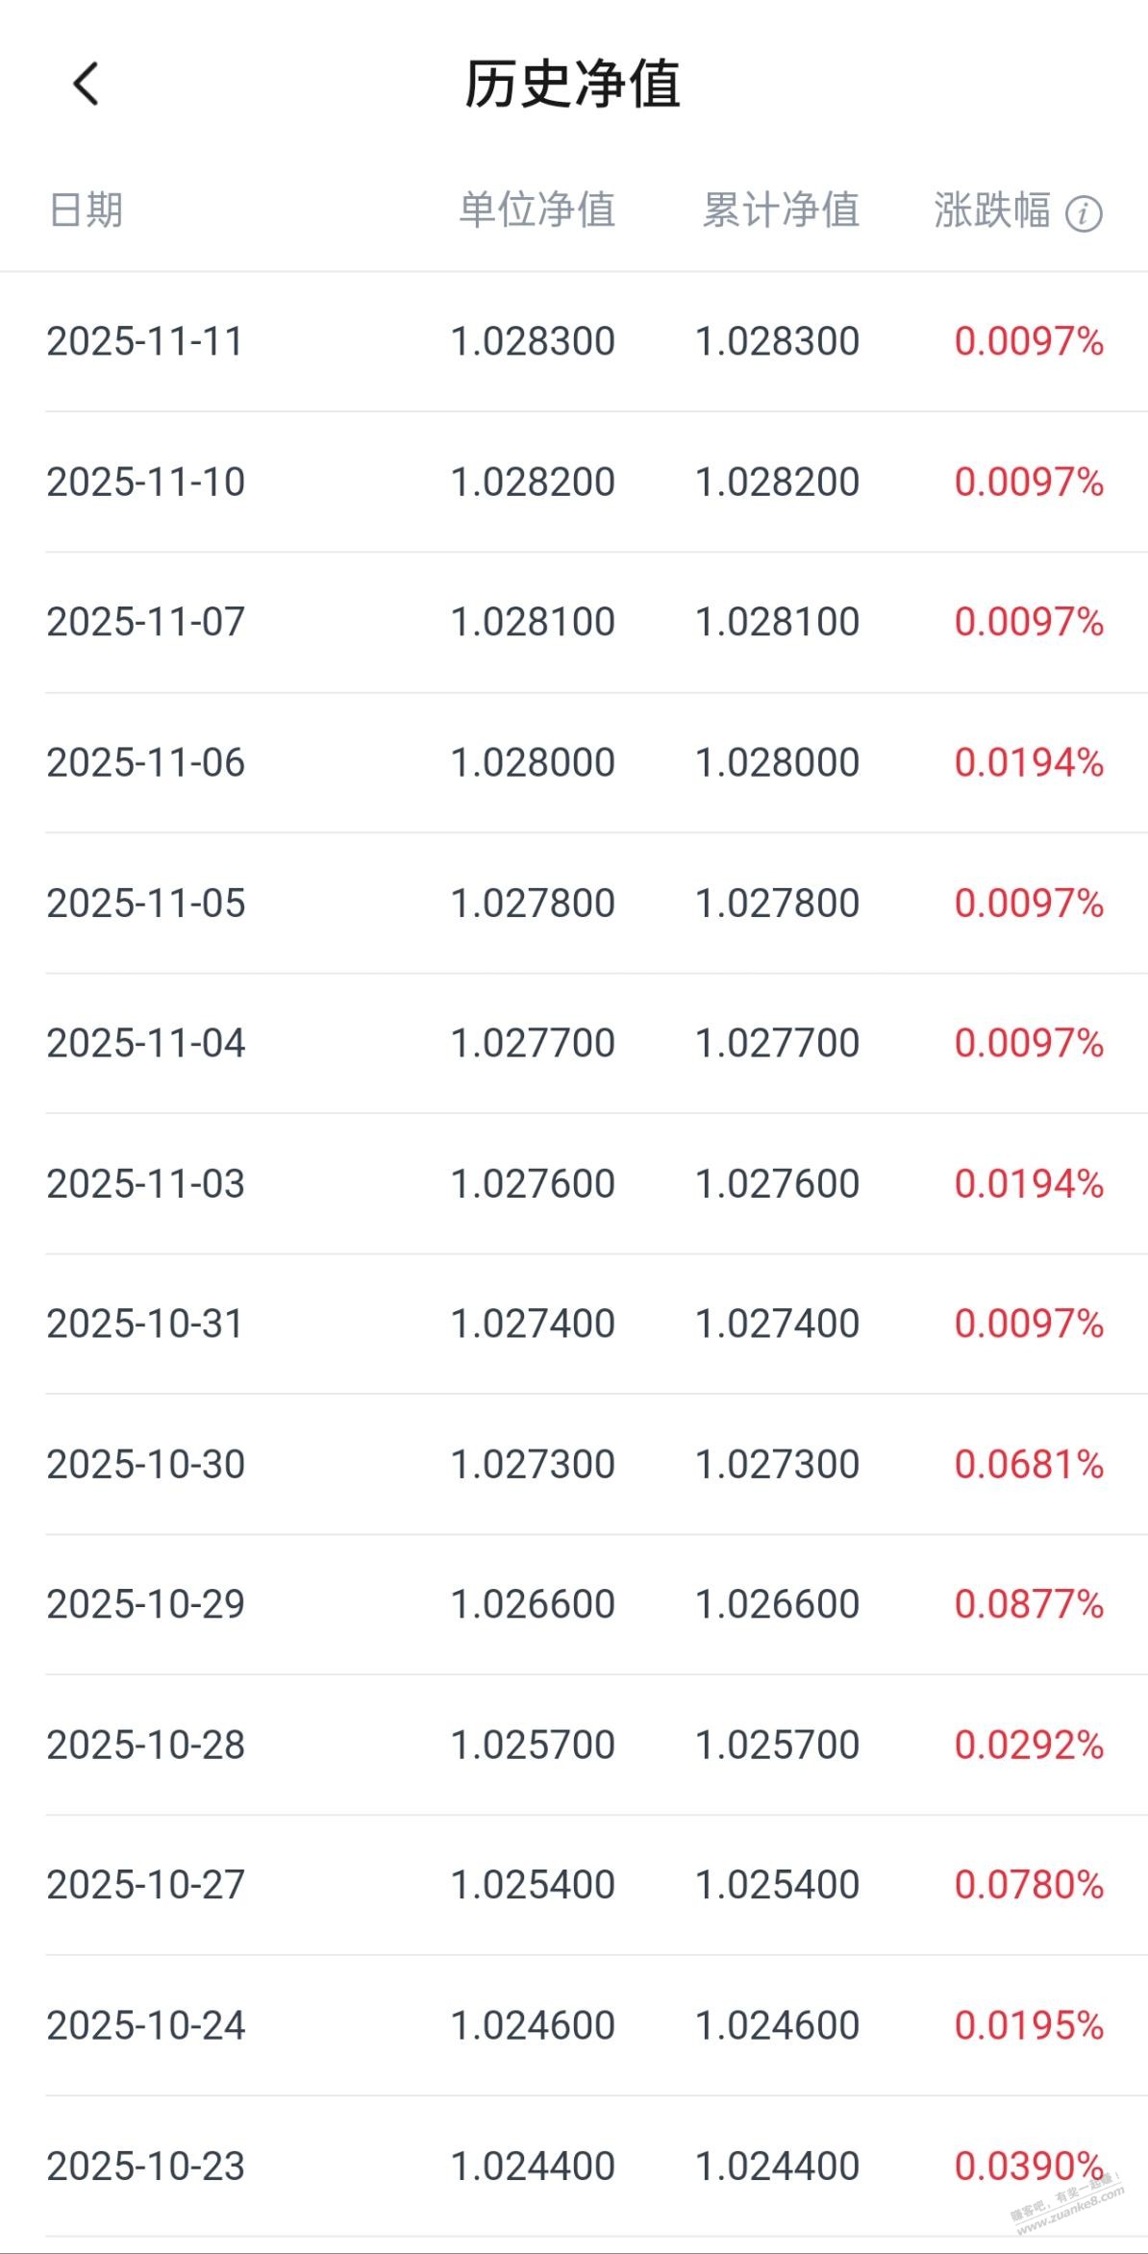Tap cumulative value 1.027800
Viewport: 1148px width, 2254px height.
(777, 903)
